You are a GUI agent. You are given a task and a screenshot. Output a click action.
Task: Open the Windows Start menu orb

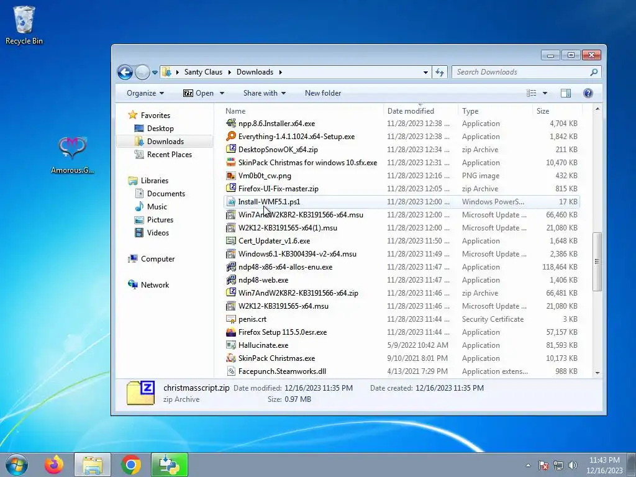[x=17, y=465]
